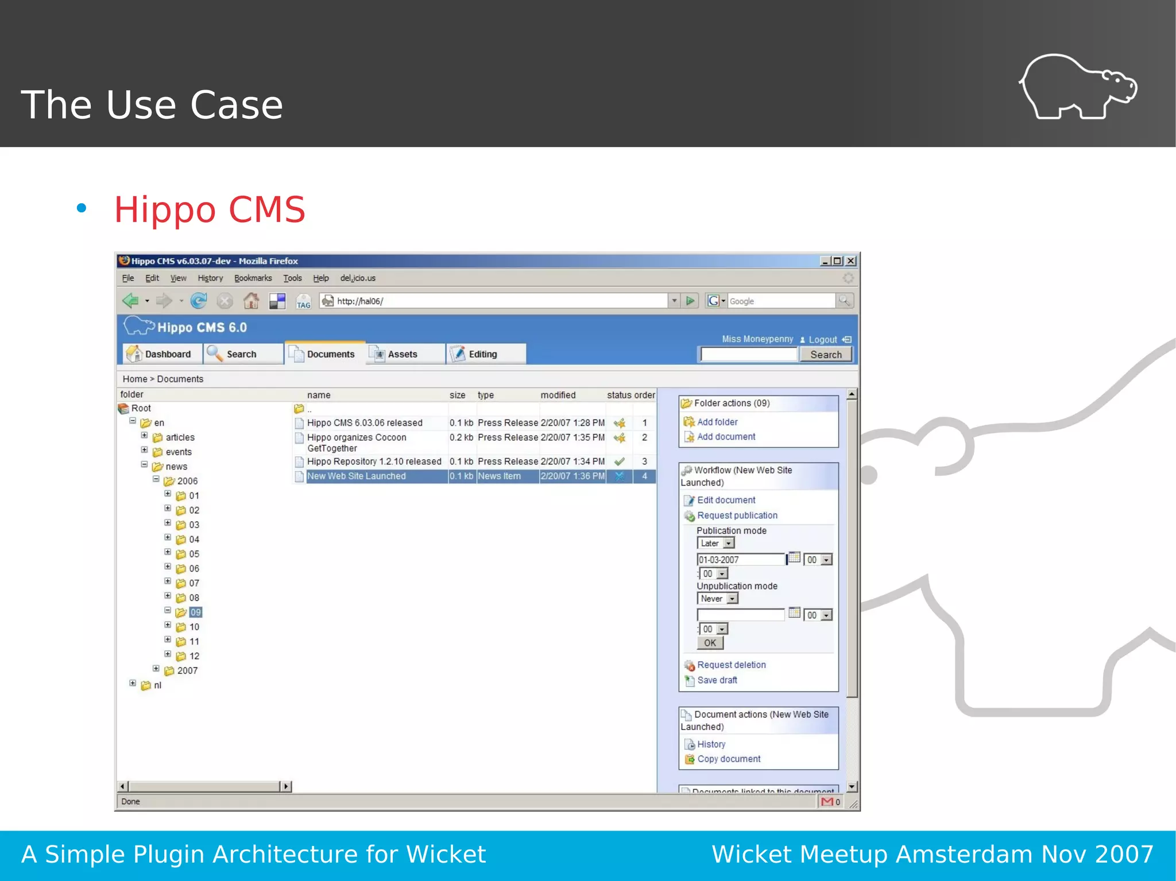
Task: Open the Bookmarks menu
Action: coord(253,278)
